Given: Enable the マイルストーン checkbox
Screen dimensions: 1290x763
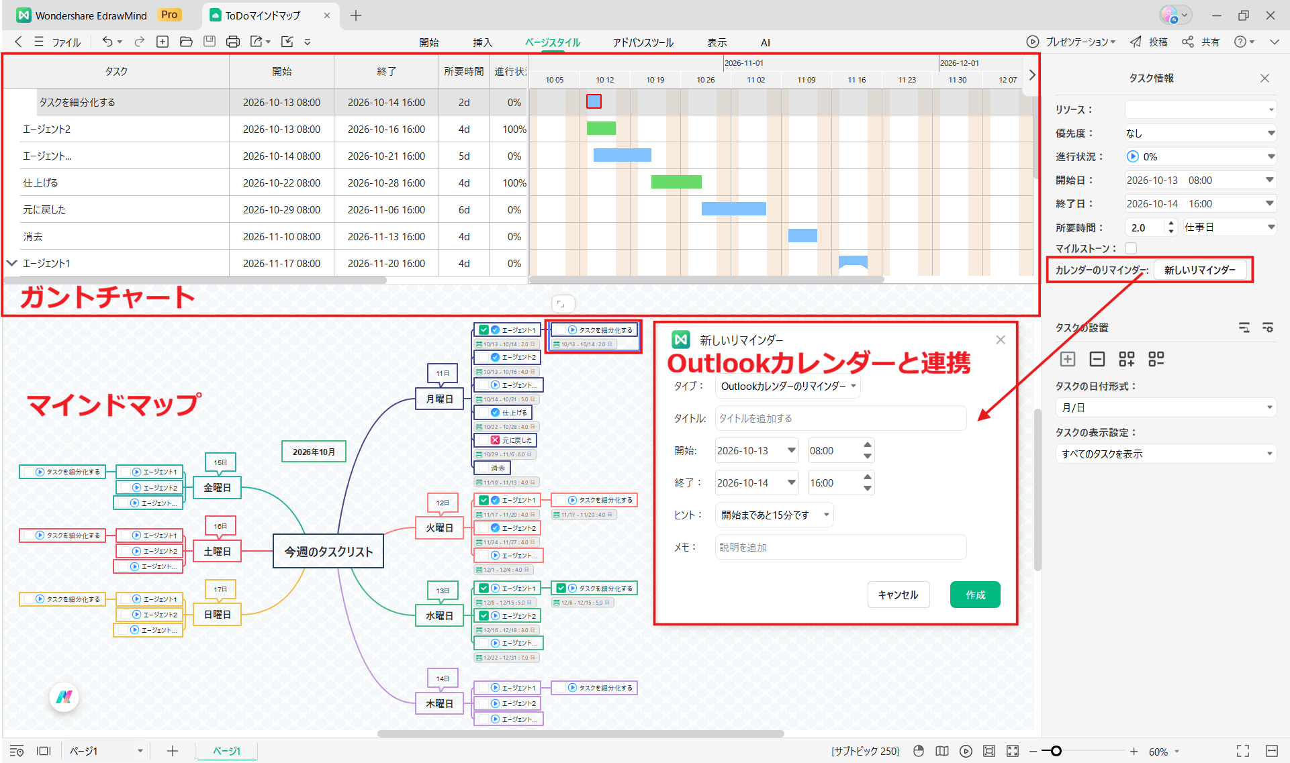Looking at the screenshot, I should [x=1131, y=248].
